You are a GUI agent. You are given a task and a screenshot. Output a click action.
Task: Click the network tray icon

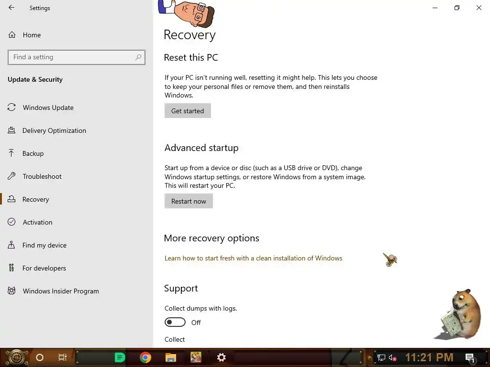pyautogui.click(x=381, y=357)
